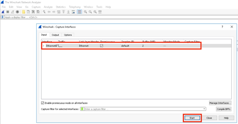The image size is (238, 124).
Task: Click the Close capture file toolbar icon
Action: click(x=33, y=12)
